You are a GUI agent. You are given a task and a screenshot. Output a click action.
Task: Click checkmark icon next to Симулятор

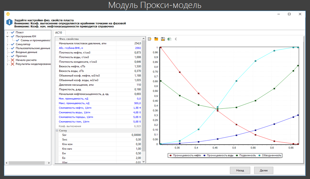tap(13, 44)
